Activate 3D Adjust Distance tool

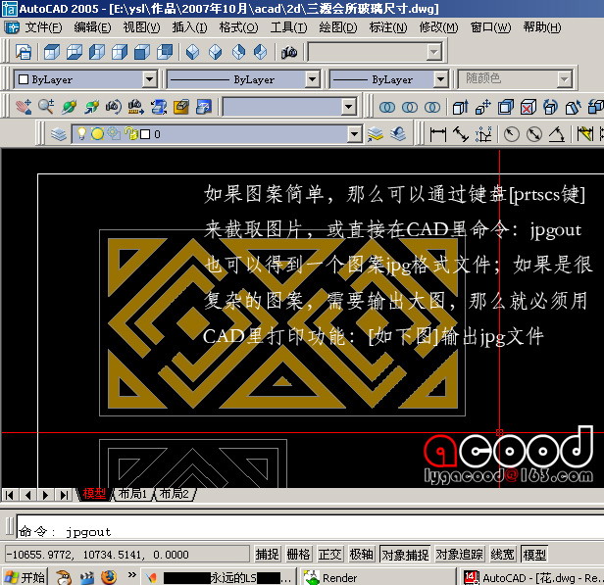136,106
